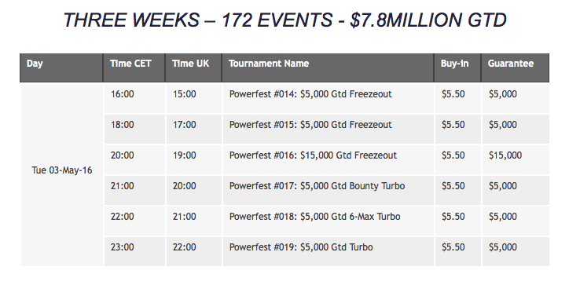Viewport: 569px width, 285px height.
Task: Click the Time CET column header
Action: pyautogui.click(x=134, y=68)
